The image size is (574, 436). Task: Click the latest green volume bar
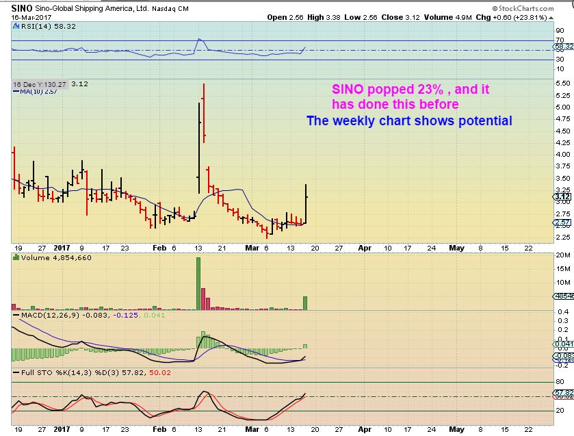click(x=305, y=303)
